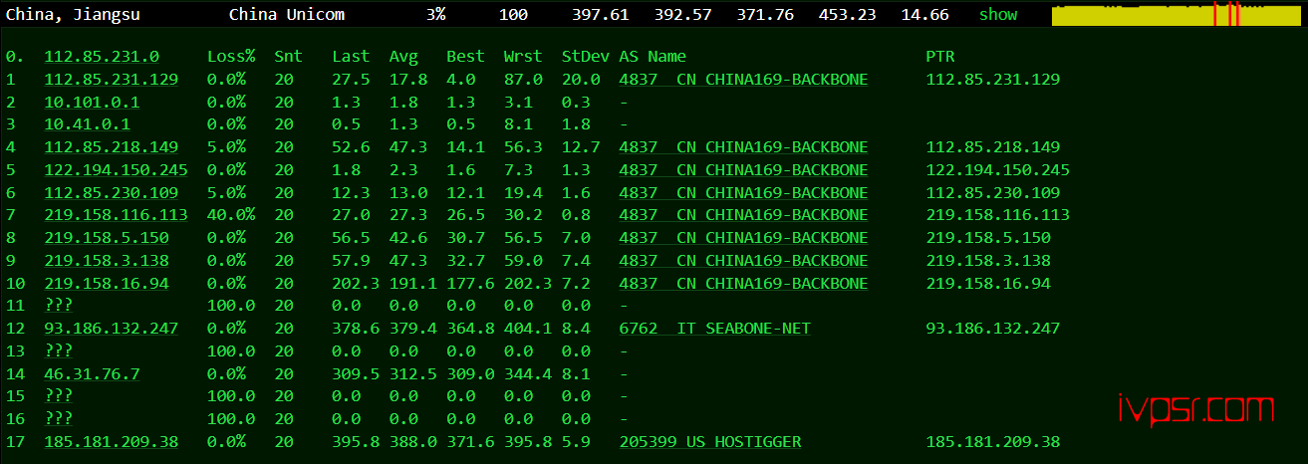
Task: Open IP link 112.85.230.109 at hop 6
Action: tap(112, 193)
